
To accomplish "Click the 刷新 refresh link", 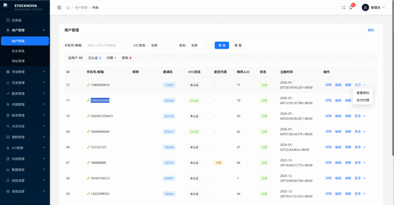I will (x=371, y=30).
